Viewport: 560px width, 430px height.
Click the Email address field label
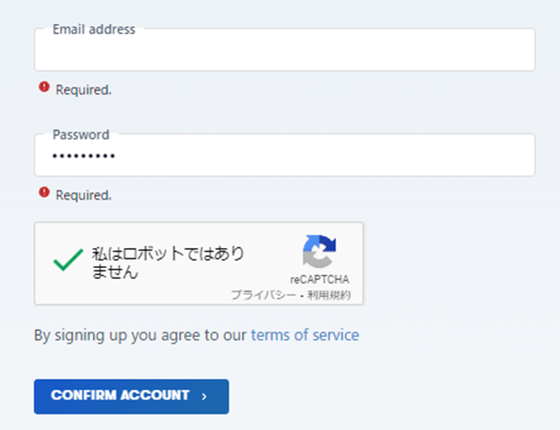(94, 29)
